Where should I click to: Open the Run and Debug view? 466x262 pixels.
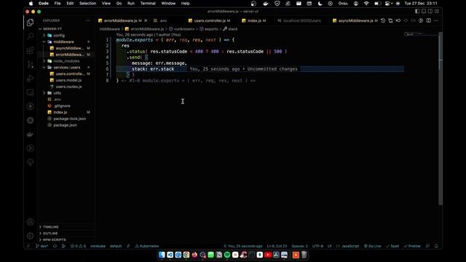(x=30, y=78)
